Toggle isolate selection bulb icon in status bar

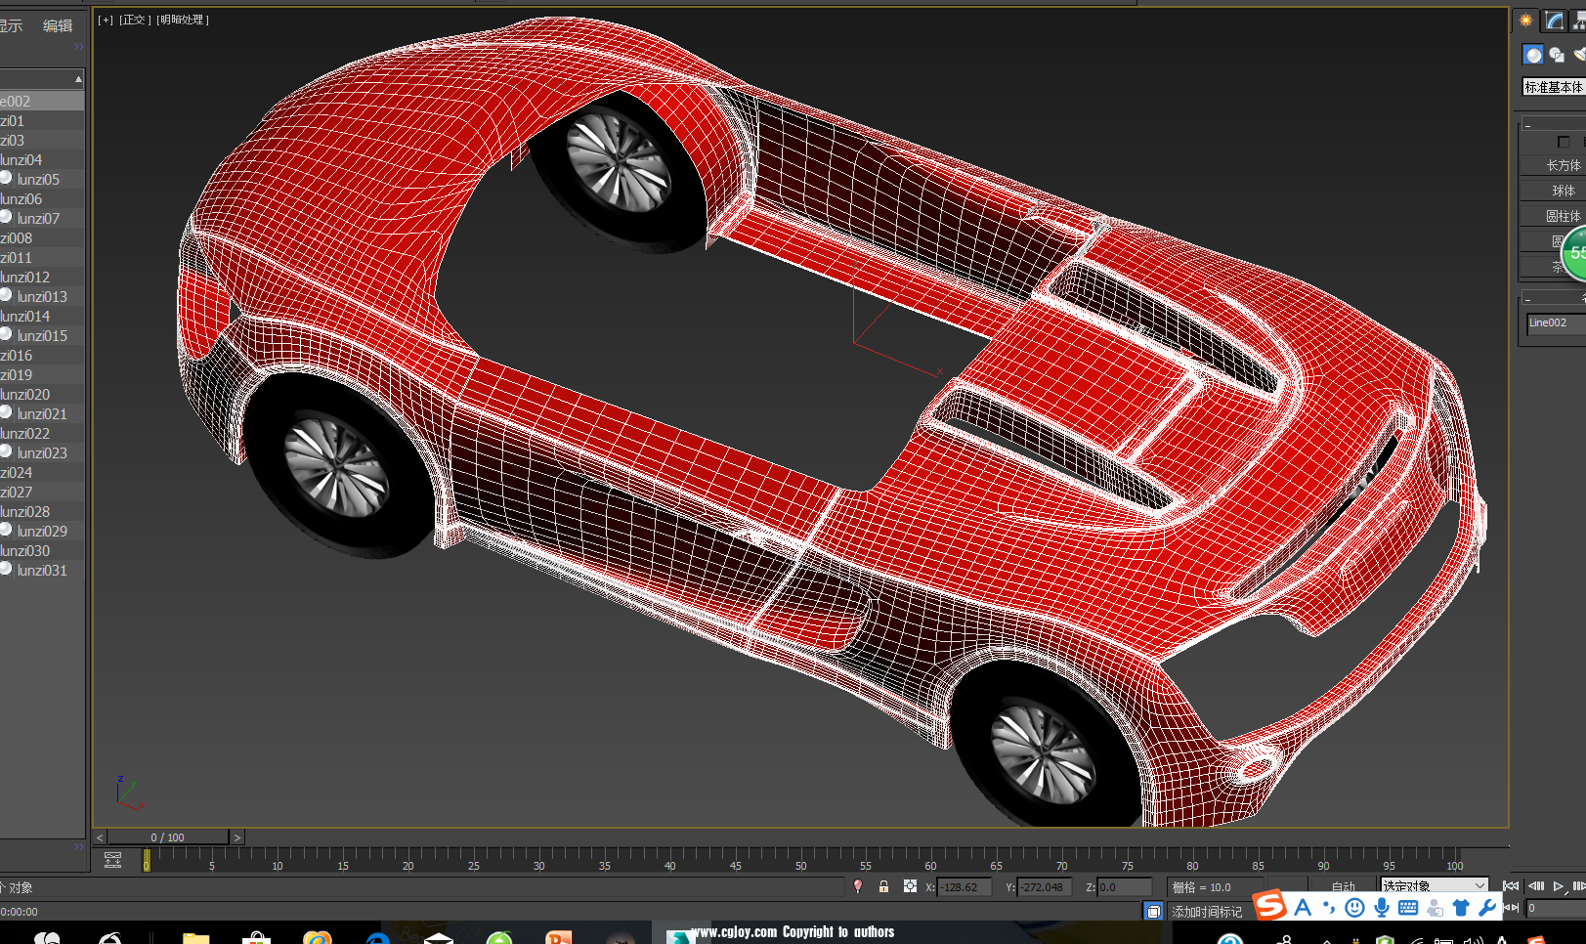(x=858, y=886)
